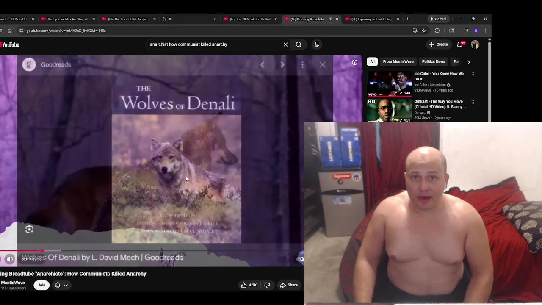Open the Outkast video thumbnail

[x=390, y=110]
